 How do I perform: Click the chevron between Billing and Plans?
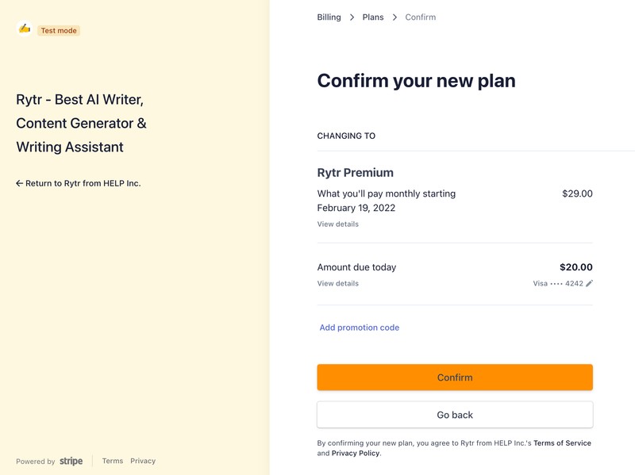pos(352,17)
